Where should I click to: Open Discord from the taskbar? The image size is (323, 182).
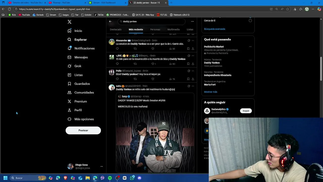pos(140,178)
